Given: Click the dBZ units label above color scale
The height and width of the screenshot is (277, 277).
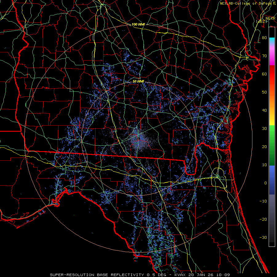Looking at the screenshot, I should point(262,21).
